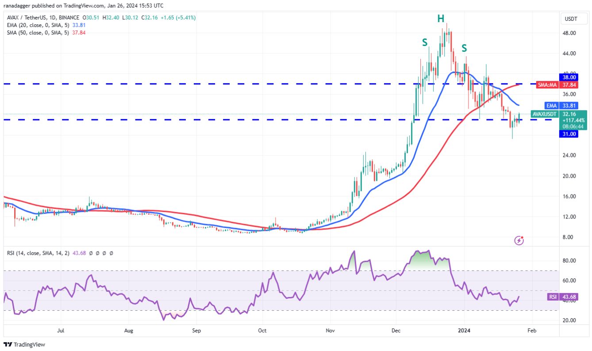The height and width of the screenshot is (351, 592).
Task: Click the 38.00 horizontal line price tag
Action: (x=570, y=77)
